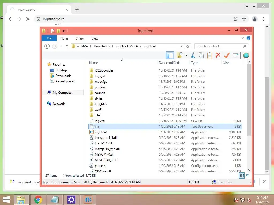Screen dimensions: 274x205
Task: Go back in Explorer navigation
Action: point(47,46)
